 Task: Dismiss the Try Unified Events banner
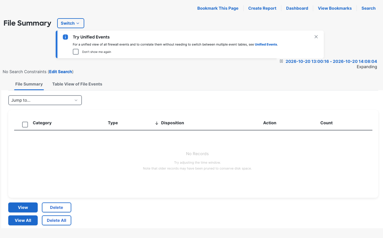316,37
